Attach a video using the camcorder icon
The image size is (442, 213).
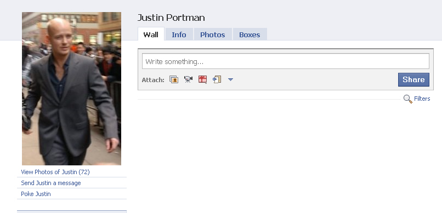188,79
